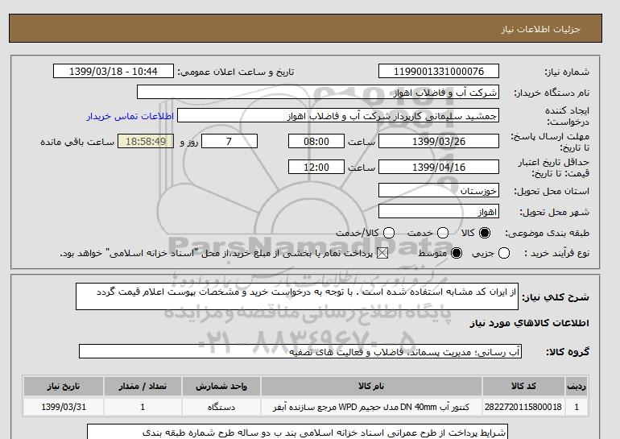Click the ردیف column header

click(577, 386)
